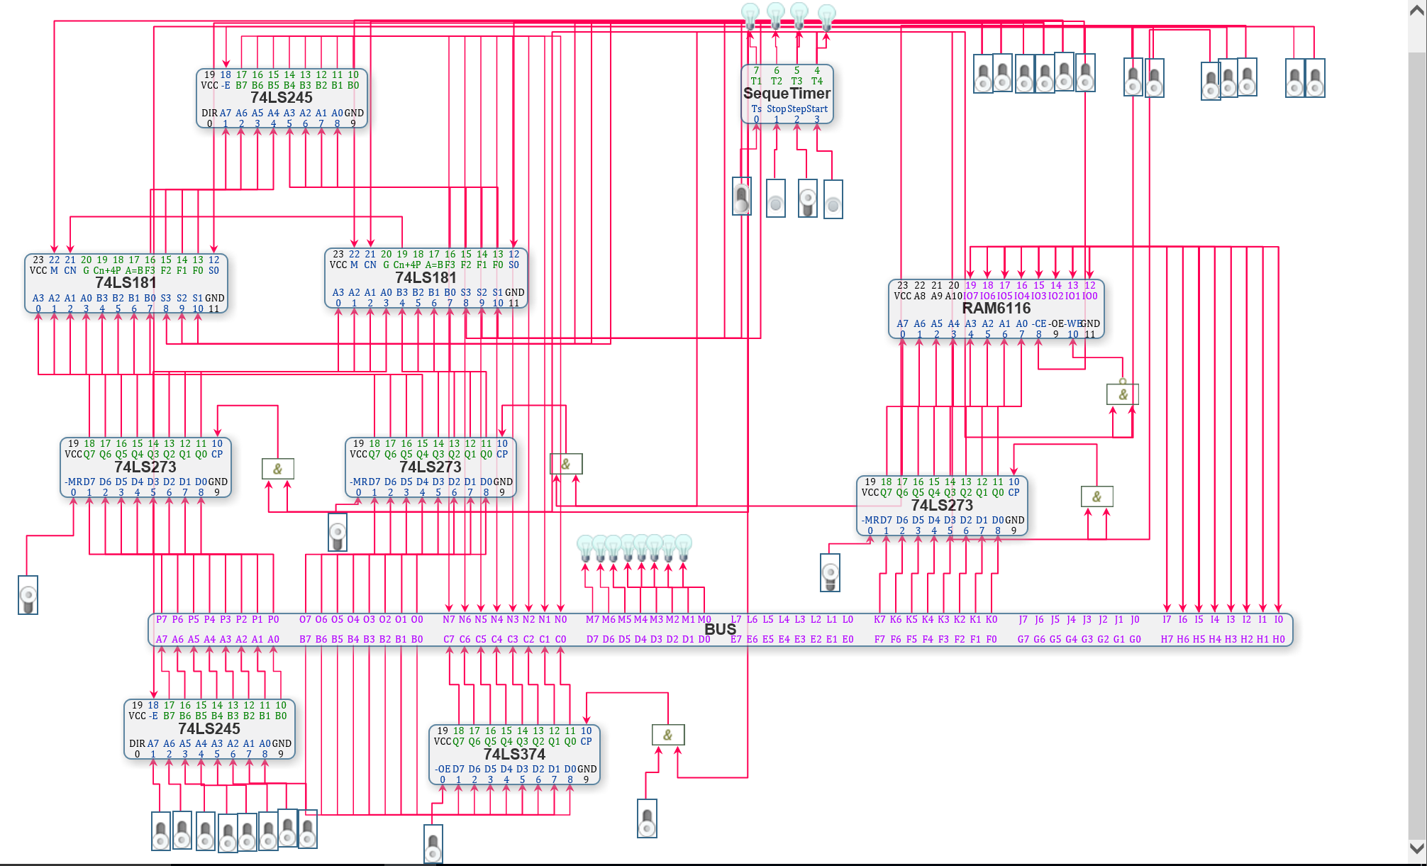The width and height of the screenshot is (1427, 866).
Task: Select the AND gate above right 74LS273
Action: [1096, 496]
